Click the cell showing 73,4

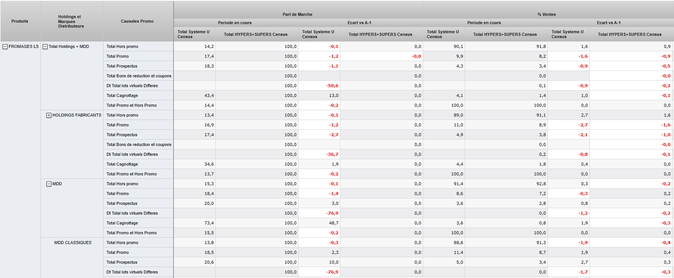(x=195, y=223)
